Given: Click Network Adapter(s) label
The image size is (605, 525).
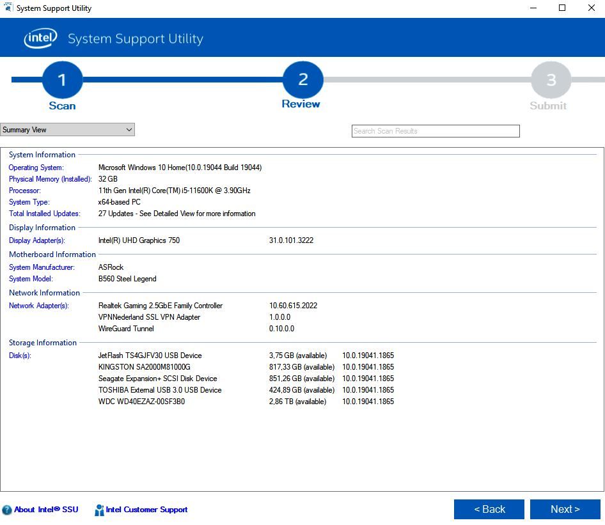Looking at the screenshot, I should 38,306.
